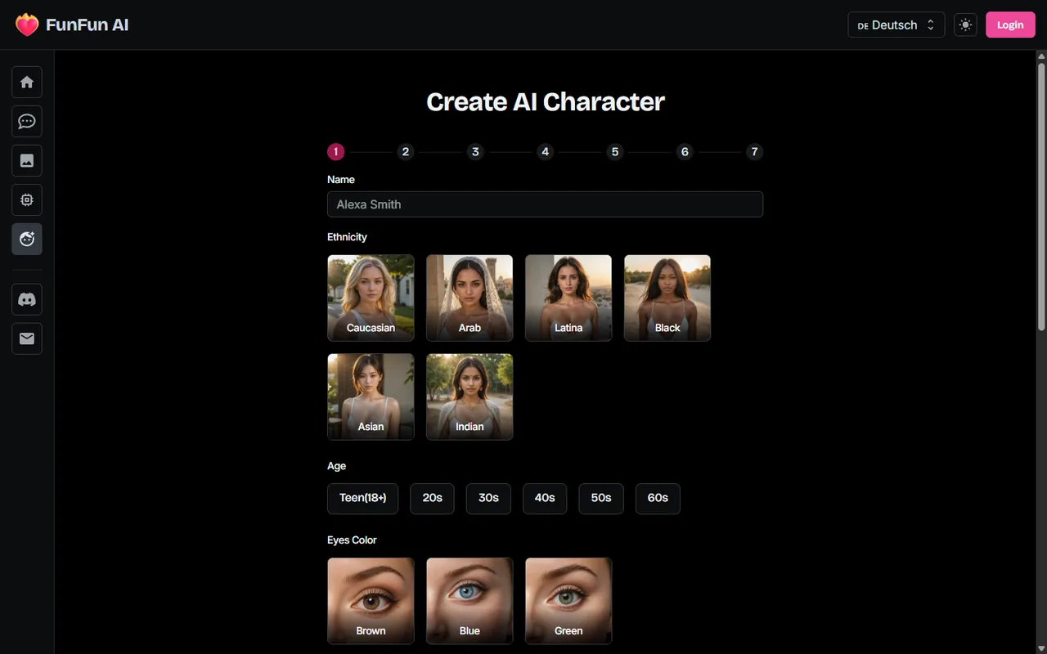Open the Chat bubble sidebar icon
The image size is (1047, 654).
(27, 121)
